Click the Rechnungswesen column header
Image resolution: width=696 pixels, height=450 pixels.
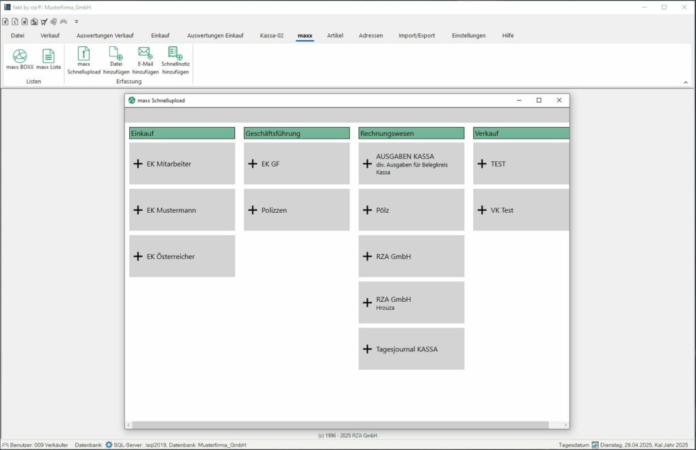pos(411,133)
